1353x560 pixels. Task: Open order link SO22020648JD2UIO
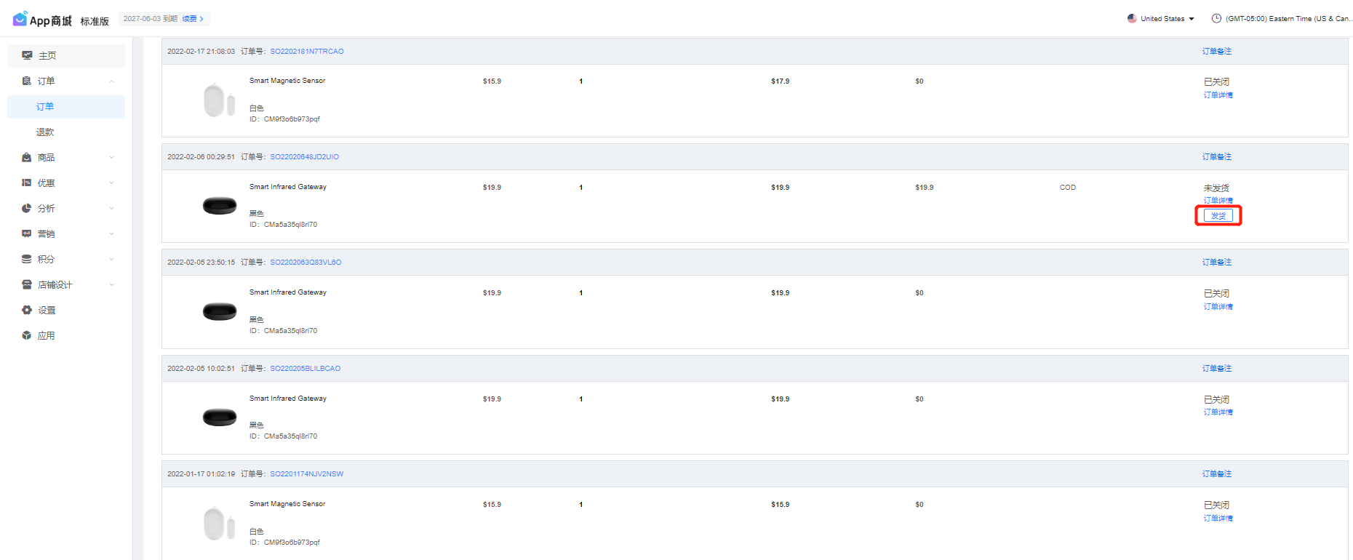coord(304,157)
